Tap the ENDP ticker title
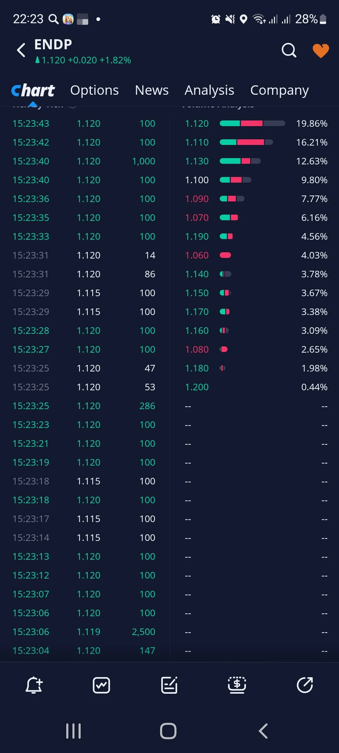This screenshot has width=339, height=753. click(x=53, y=45)
